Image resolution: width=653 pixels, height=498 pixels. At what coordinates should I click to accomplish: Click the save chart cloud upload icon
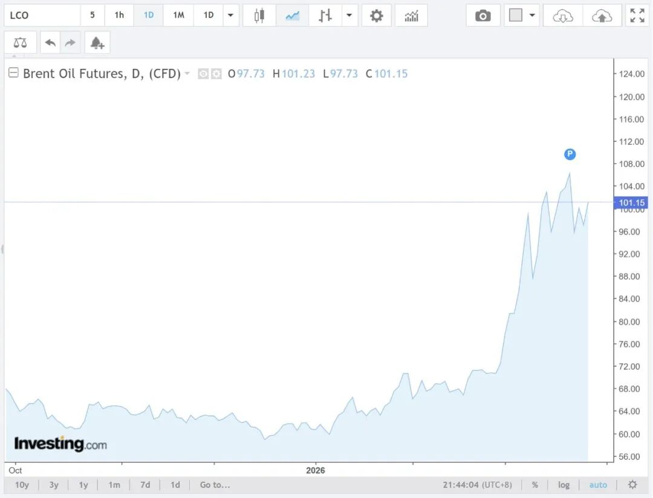click(602, 16)
